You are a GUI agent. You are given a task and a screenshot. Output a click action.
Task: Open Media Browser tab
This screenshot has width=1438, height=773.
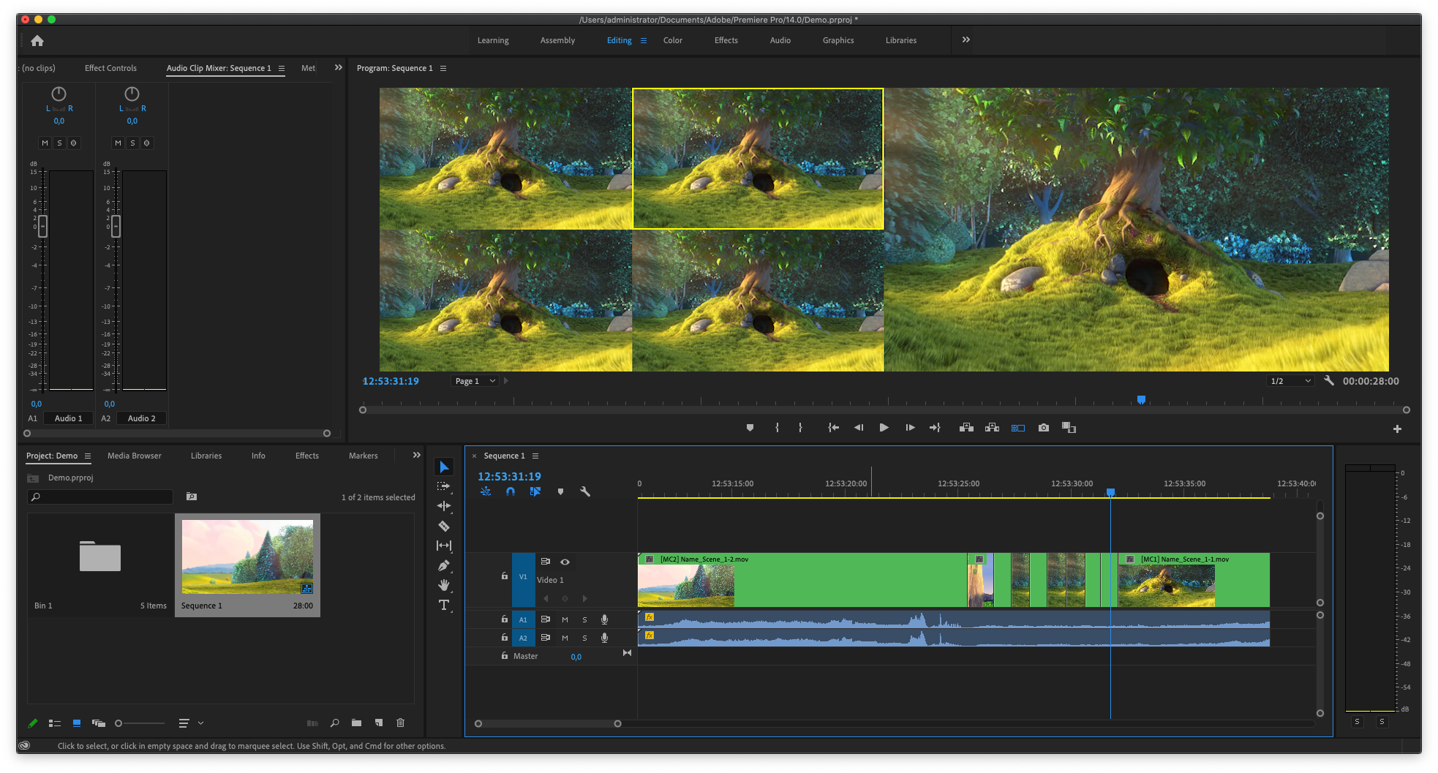pos(135,456)
